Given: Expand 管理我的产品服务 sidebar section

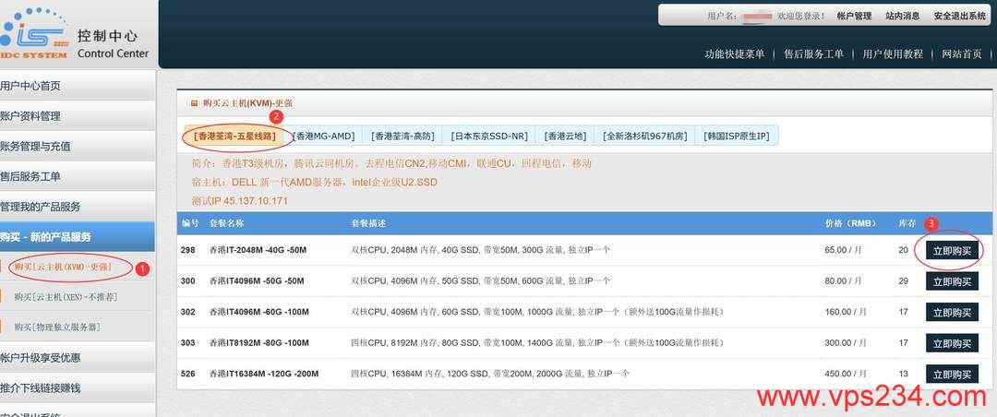Looking at the screenshot, I should click(x=41, y=207).
